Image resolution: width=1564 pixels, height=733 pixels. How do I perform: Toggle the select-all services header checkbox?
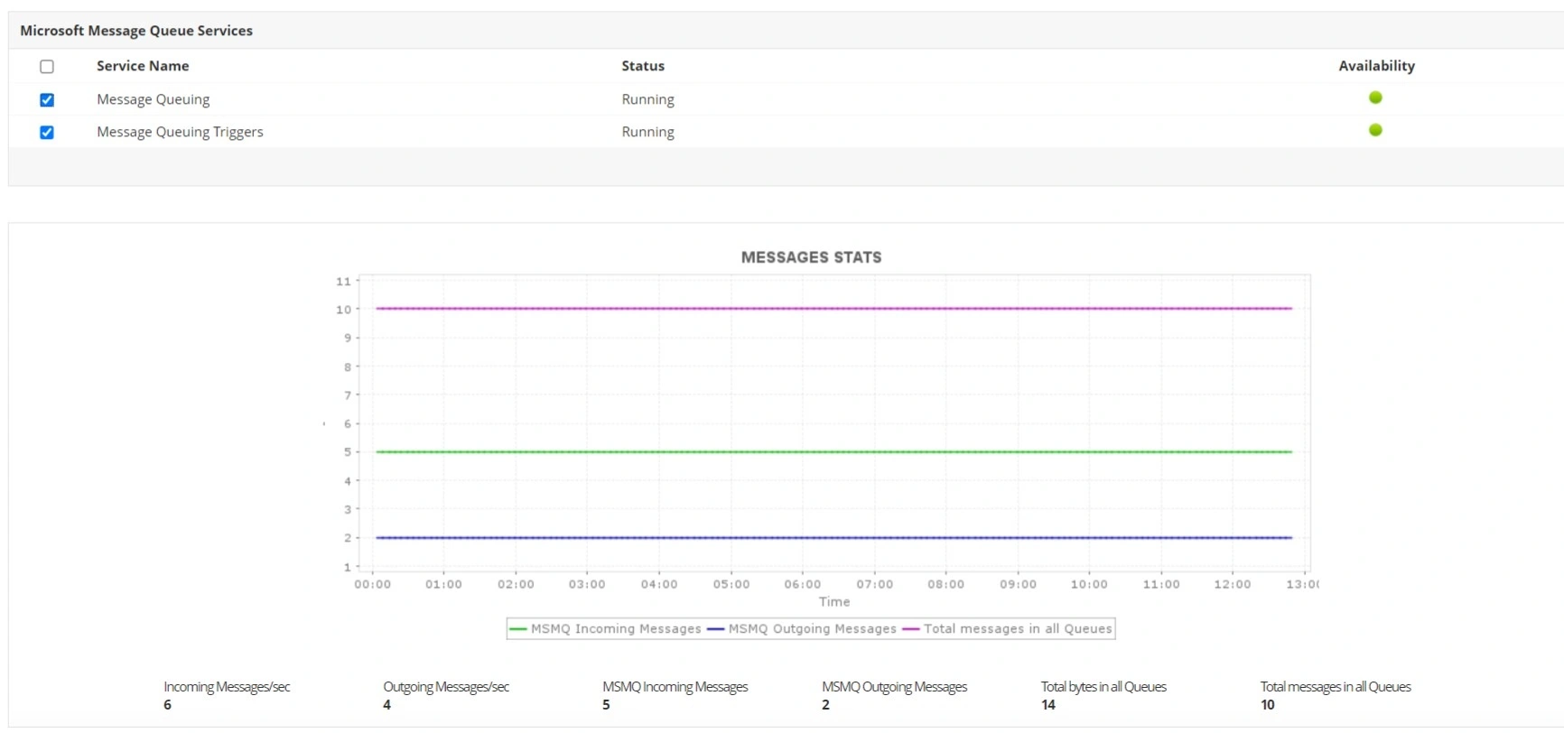47,67
